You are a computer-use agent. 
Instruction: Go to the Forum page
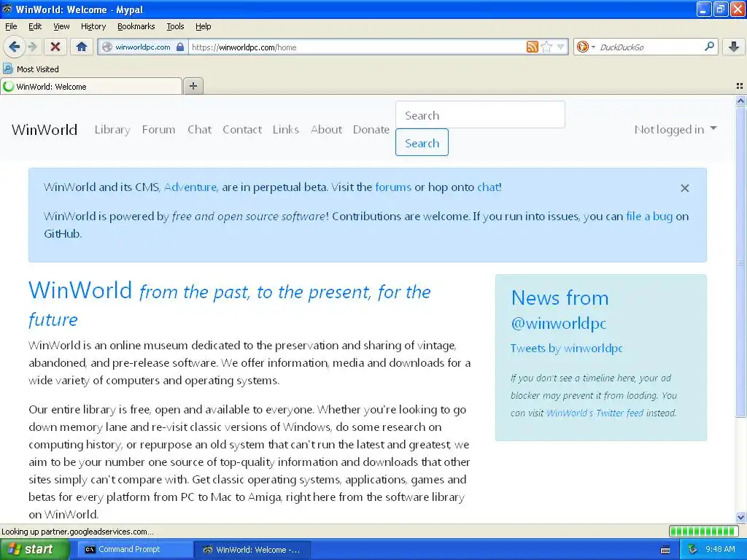coord(158,130)
